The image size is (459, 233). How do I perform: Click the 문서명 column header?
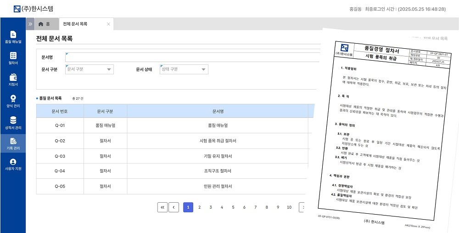coord(218,111)
